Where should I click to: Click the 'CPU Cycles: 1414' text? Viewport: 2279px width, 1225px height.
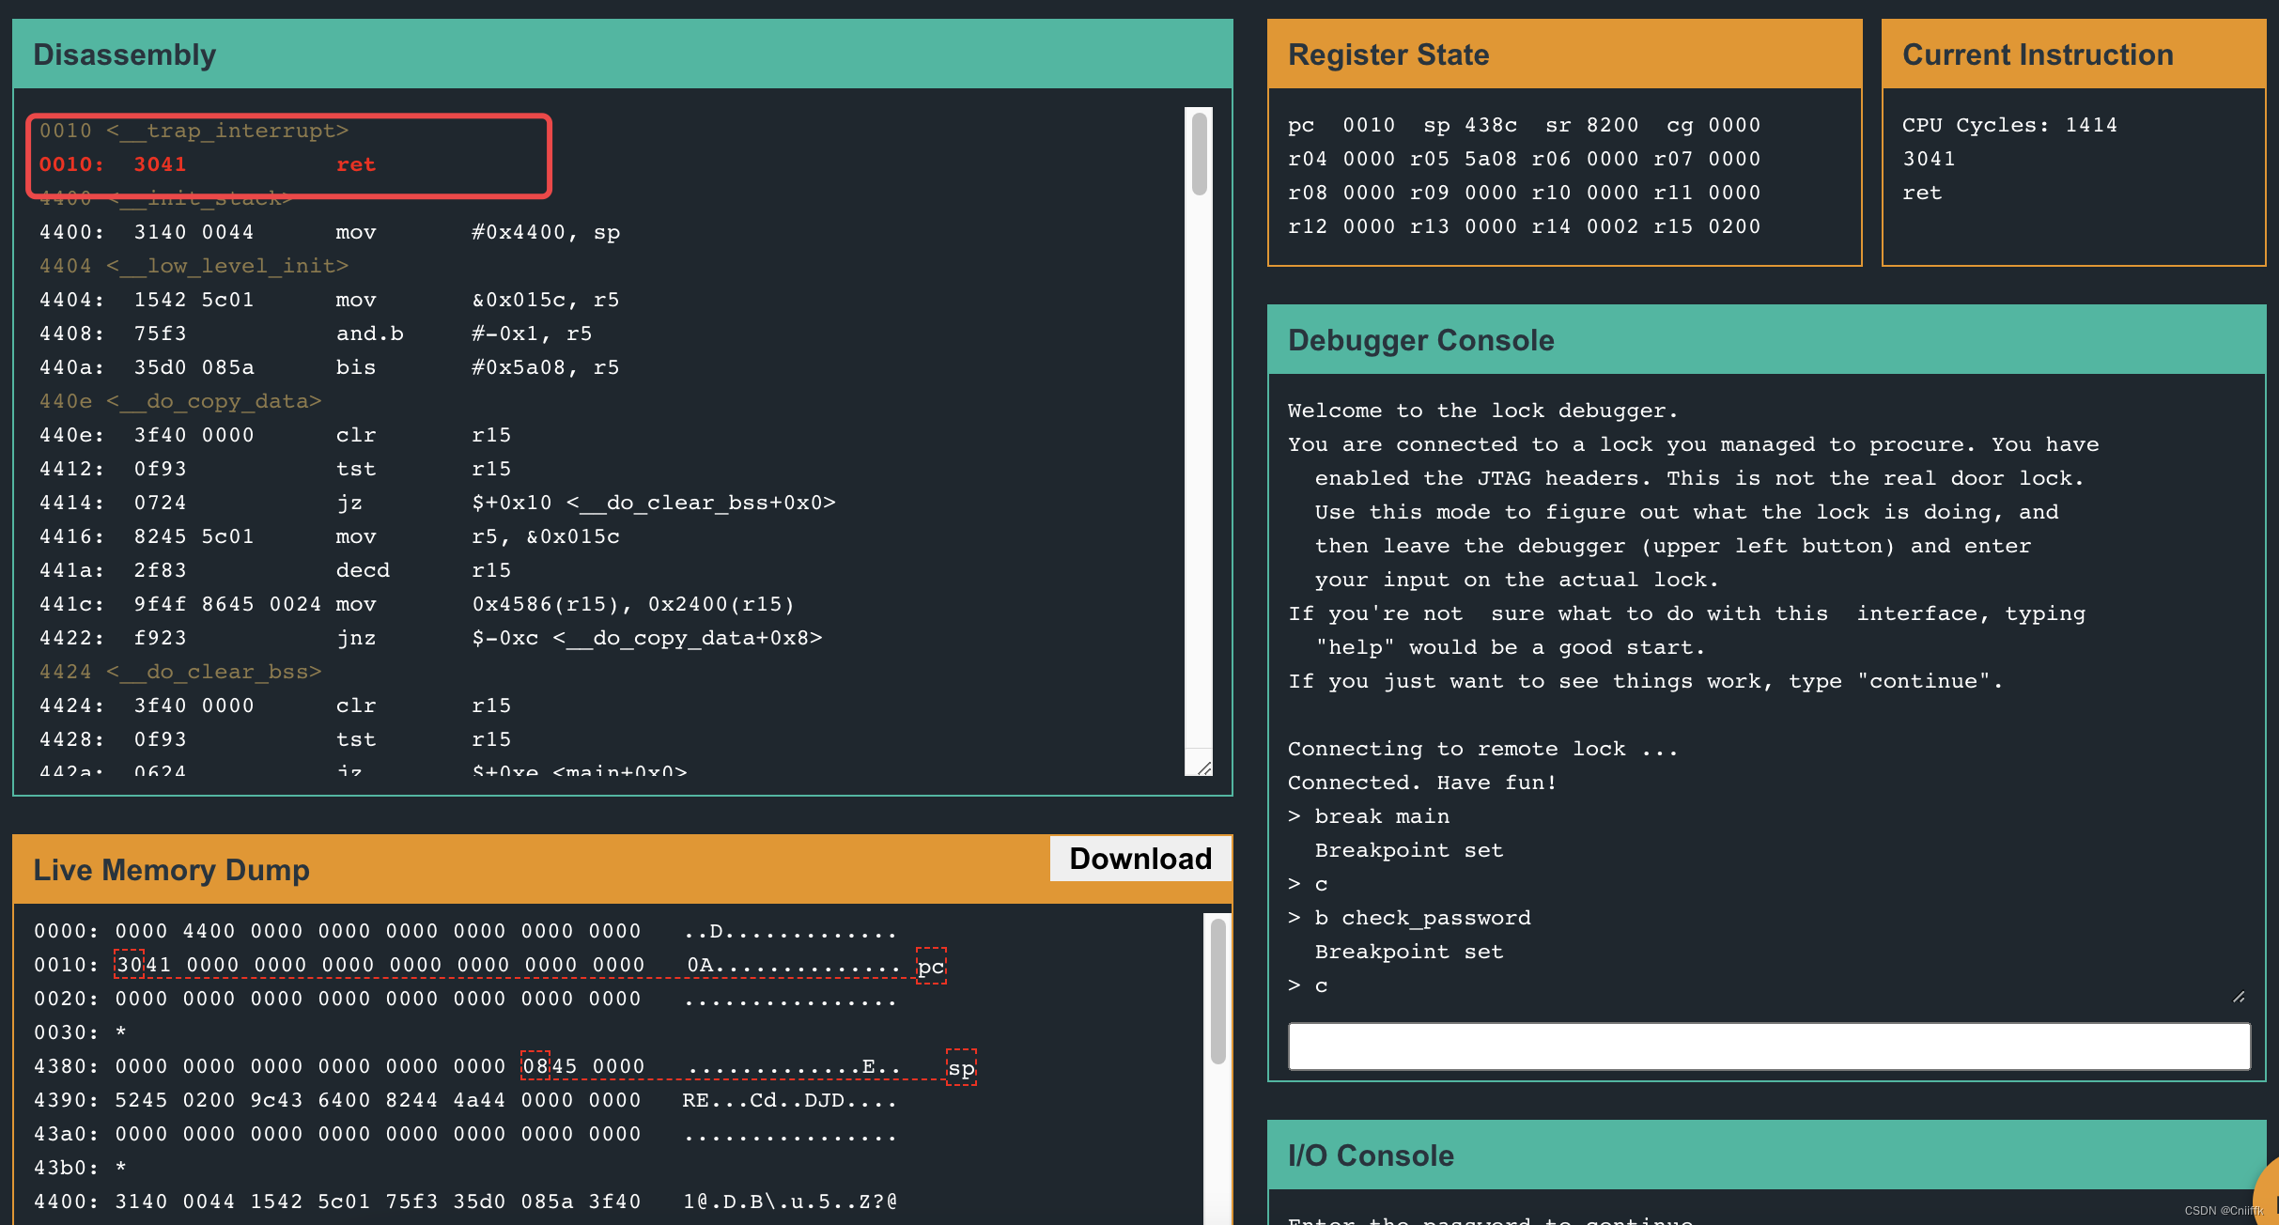(2009, 125)
